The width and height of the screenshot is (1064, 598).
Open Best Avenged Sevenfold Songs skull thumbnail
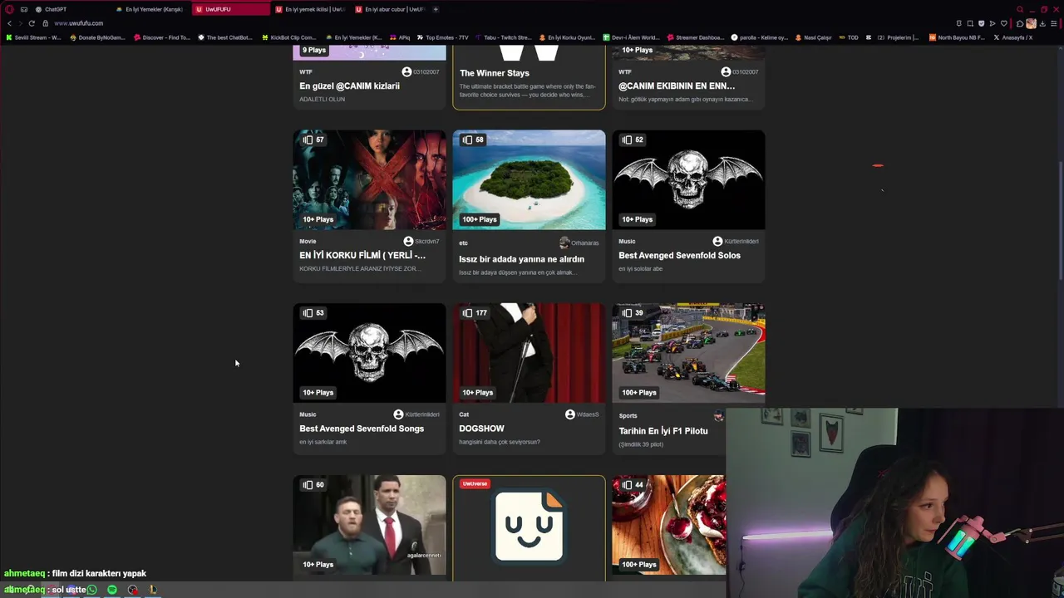369,353
